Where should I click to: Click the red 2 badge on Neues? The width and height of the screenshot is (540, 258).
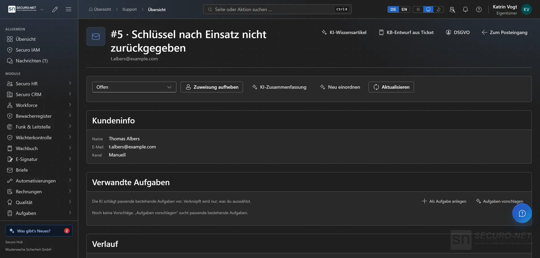coord(67,231)
